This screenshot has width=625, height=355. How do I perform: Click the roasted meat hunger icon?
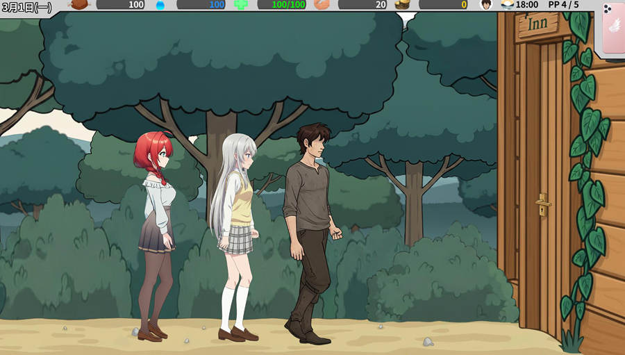(79, 5)
